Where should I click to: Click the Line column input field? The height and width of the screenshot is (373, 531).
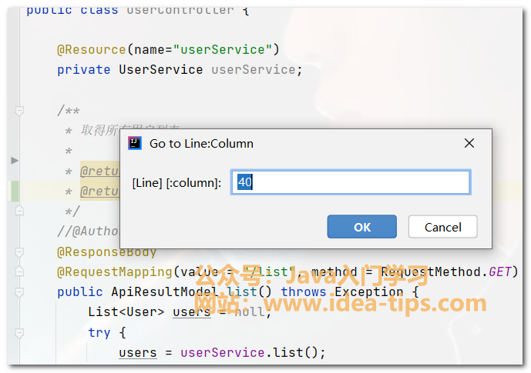(351, 182)
